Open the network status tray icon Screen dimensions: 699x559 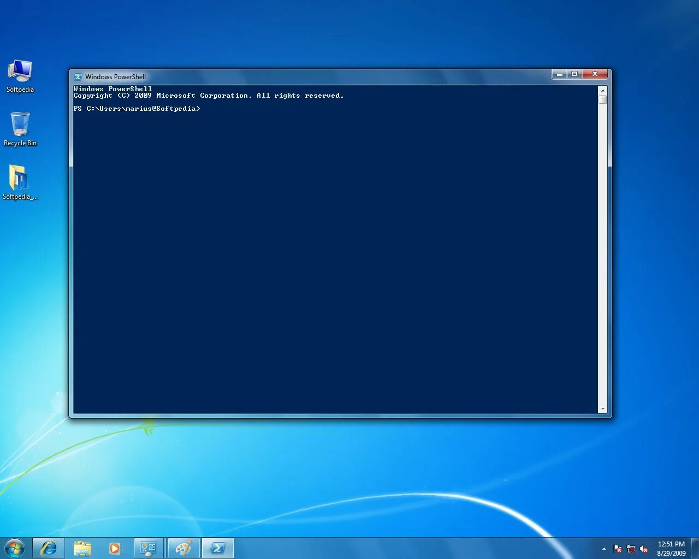point(631,549)
